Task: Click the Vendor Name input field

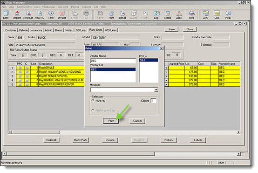Action: coord(113,61)
